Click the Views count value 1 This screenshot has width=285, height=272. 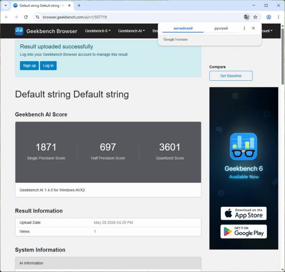(x=95, y=231)
